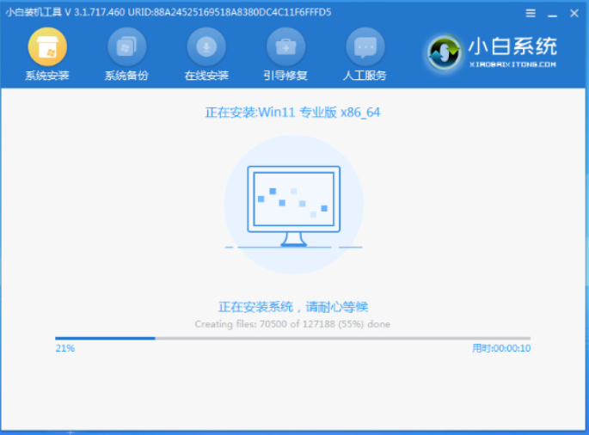This screenshot has width=589, height=435.
Task: Open the 系统备份 system backup icon
Action: (x=127, y=46)
